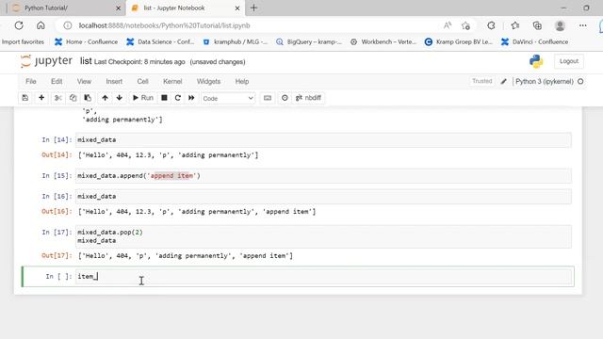Viewport: 603px width, 339px height.
Task: Toggle the Trusted notebook indicator
Action: 481,81
